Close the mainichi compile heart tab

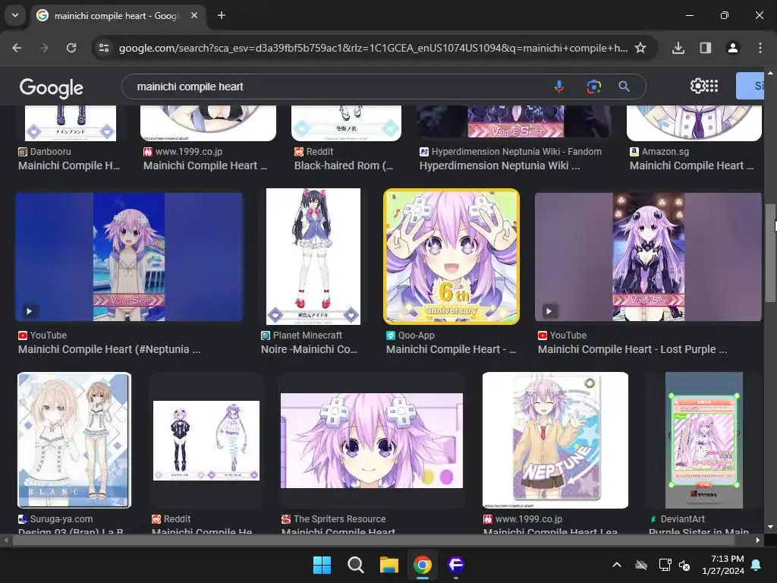(x=194, y=15)
